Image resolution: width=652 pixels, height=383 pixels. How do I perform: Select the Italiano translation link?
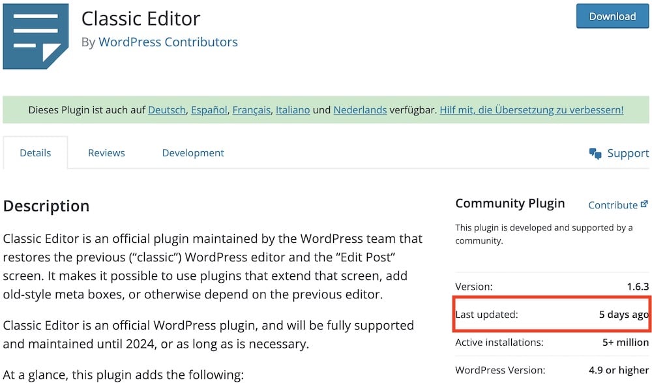tap(293, 109)
